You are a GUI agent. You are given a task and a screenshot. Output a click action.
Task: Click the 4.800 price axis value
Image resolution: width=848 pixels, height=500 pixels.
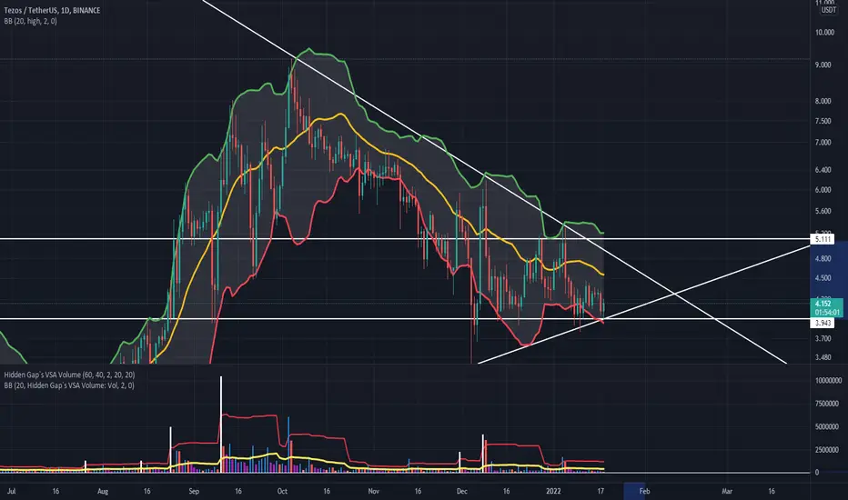[823, 259]
